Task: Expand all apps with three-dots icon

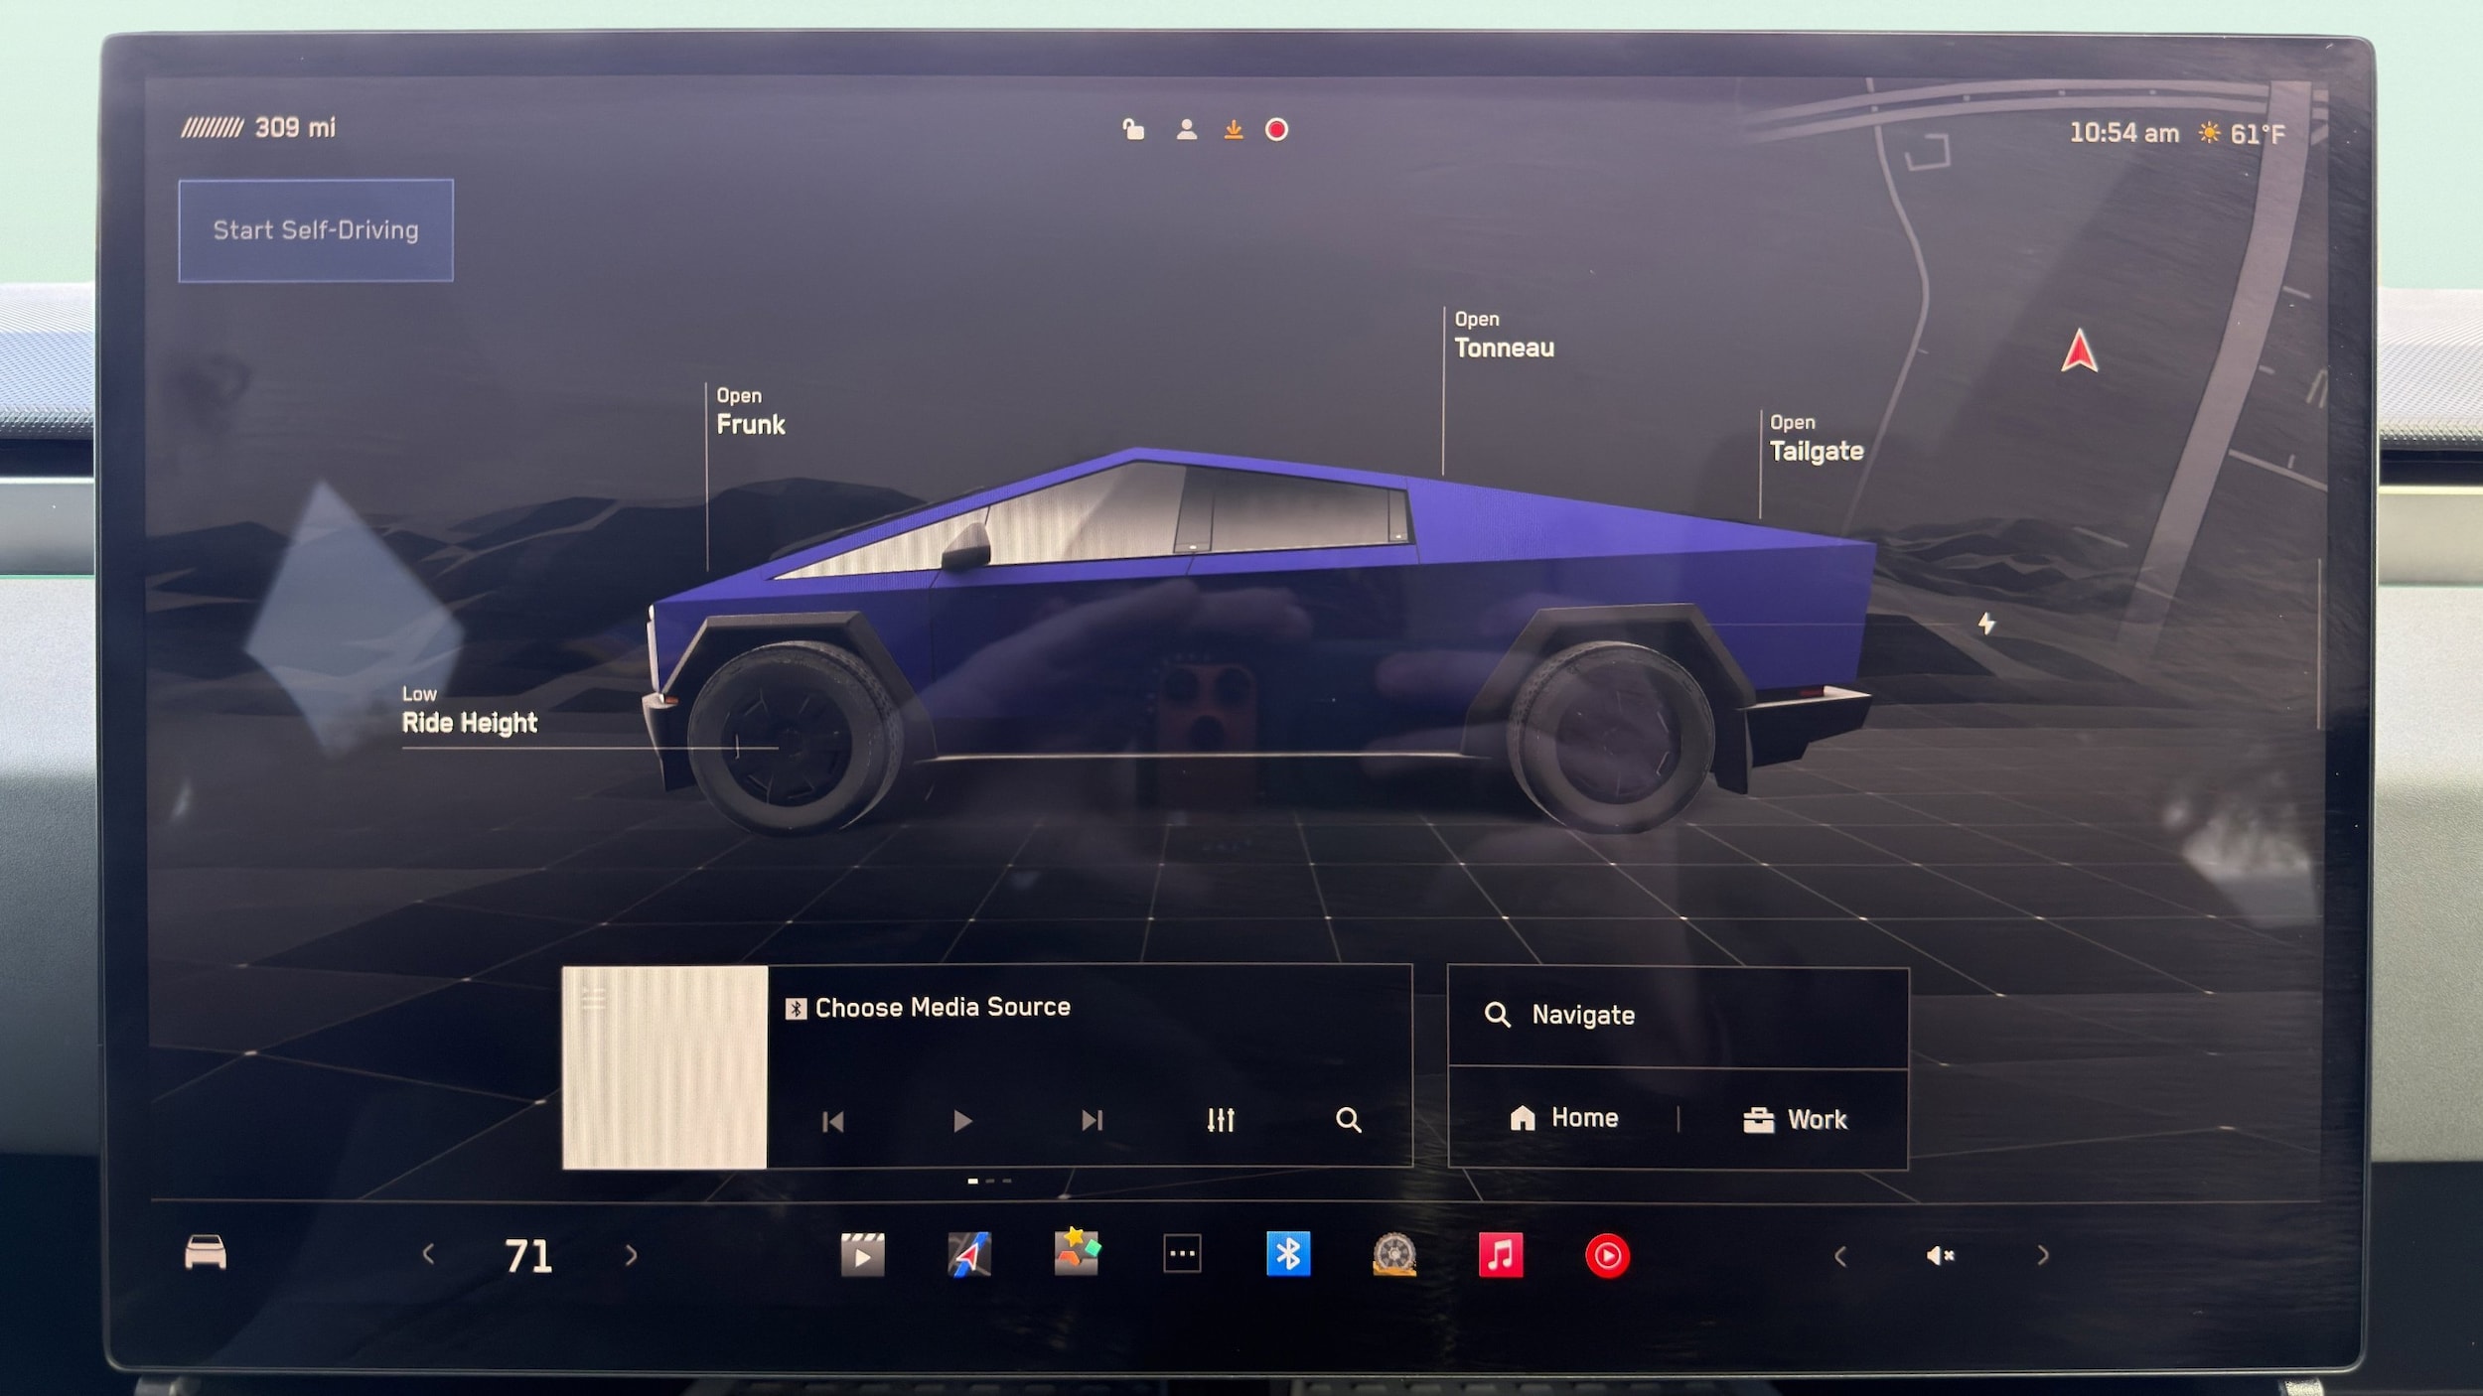Action: tap(1182, 1254)
